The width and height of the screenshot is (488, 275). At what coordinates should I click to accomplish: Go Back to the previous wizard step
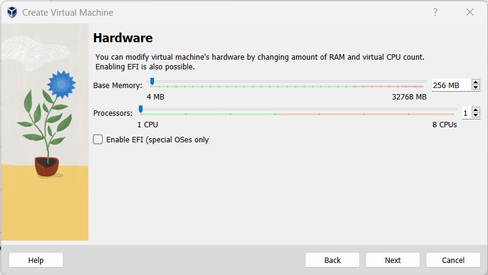pos(332,260)
